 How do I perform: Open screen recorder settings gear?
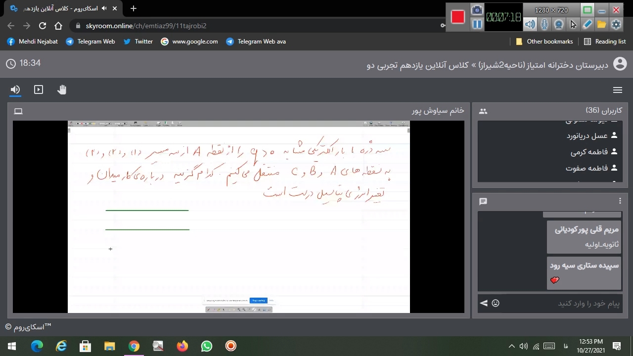coord(616,24)
